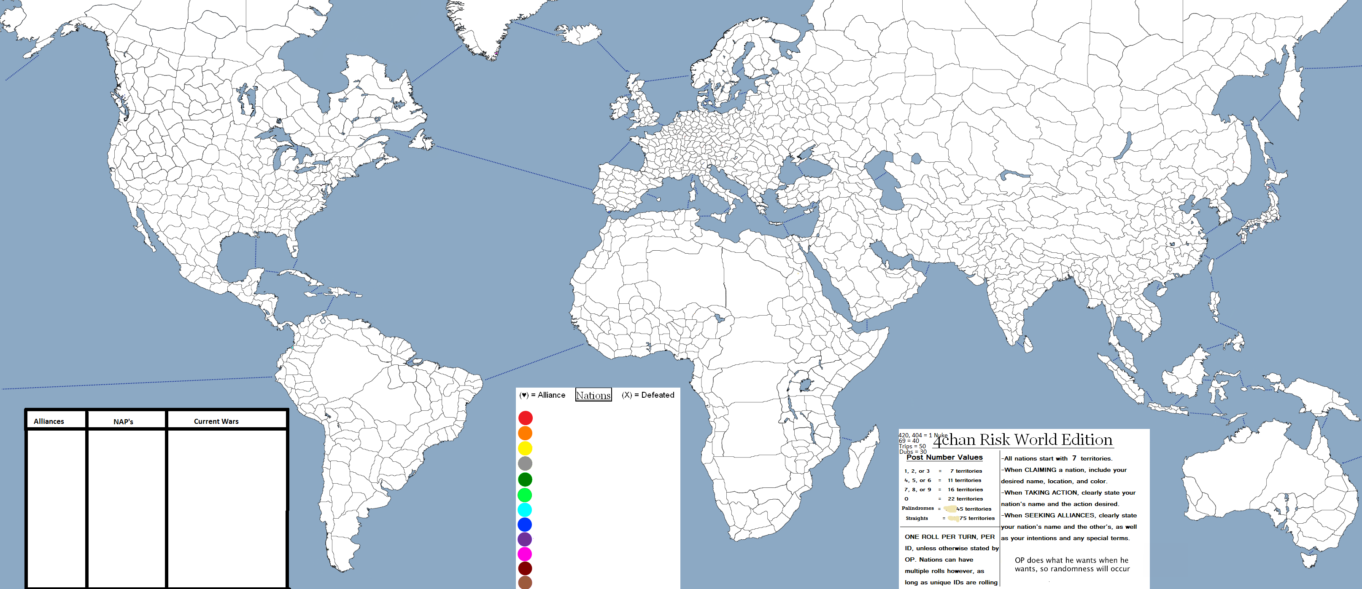Click the Alliances column header

pyautogui.click(x=49, y=421)
